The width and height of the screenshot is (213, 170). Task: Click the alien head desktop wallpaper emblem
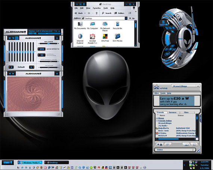pyautogui.click(x=106, y=85)
